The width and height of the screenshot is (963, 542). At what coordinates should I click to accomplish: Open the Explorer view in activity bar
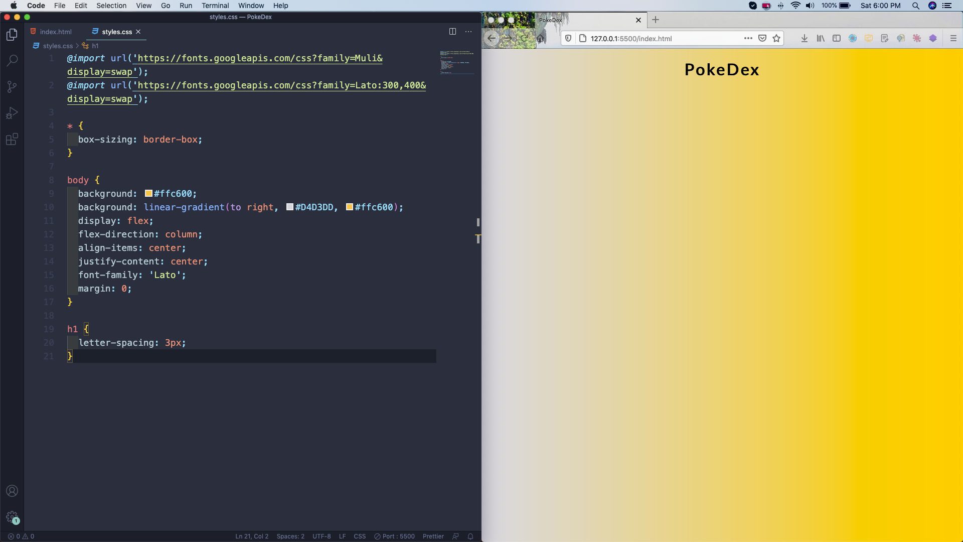(12, 35)
